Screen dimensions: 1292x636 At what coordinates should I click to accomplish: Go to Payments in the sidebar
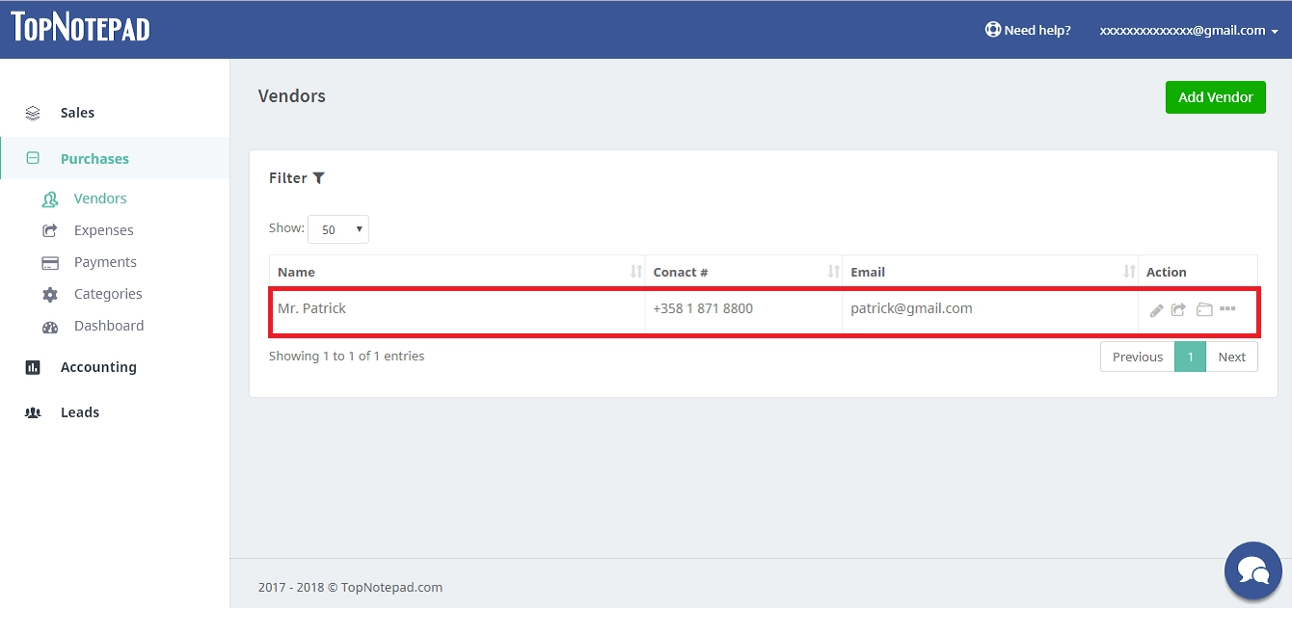pyautogui.click(x=105, y=262)
